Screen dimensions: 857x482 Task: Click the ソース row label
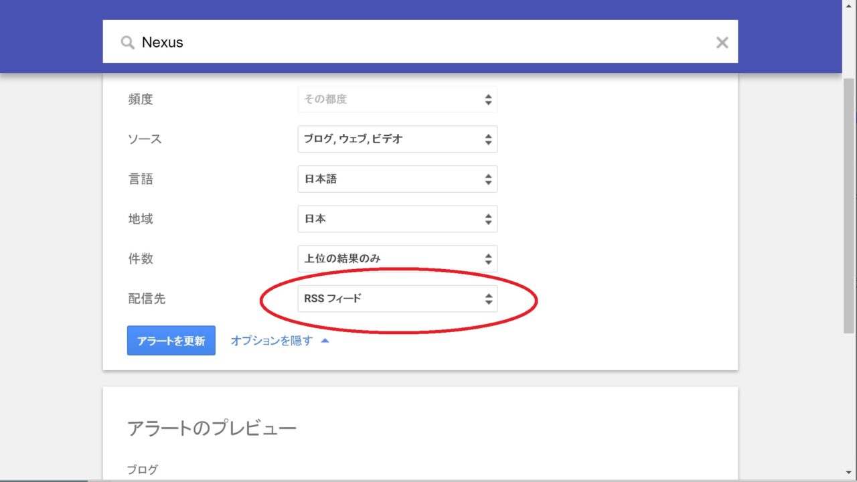coord(145,139)
